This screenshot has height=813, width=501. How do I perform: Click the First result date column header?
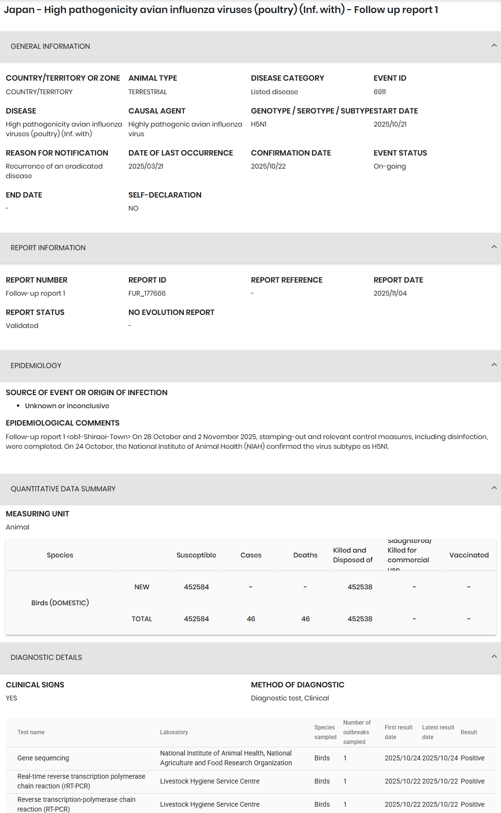point(398,732)
